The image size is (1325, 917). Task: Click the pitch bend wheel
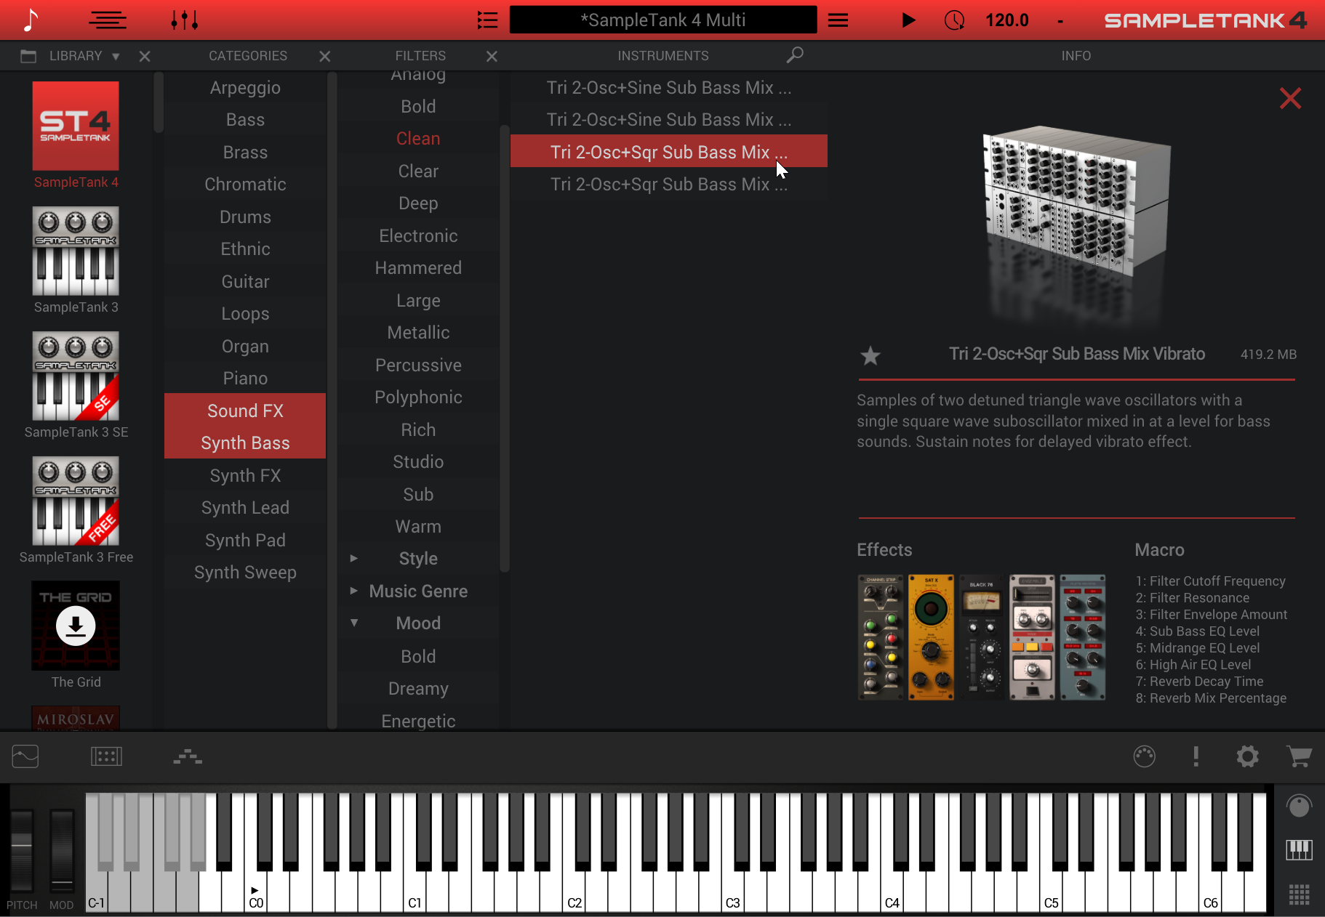22,851
